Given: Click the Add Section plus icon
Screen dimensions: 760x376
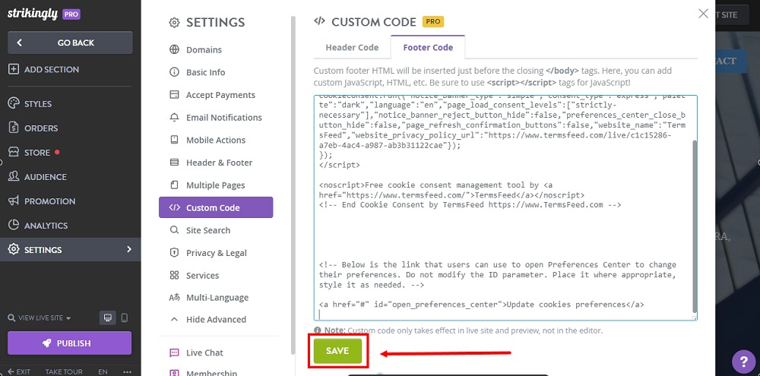Looking at the screenshot, I should click(x=14, y=69).
